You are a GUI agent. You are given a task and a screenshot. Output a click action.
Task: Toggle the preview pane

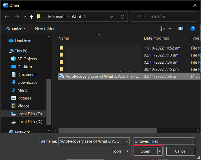[x=181, y=29]
